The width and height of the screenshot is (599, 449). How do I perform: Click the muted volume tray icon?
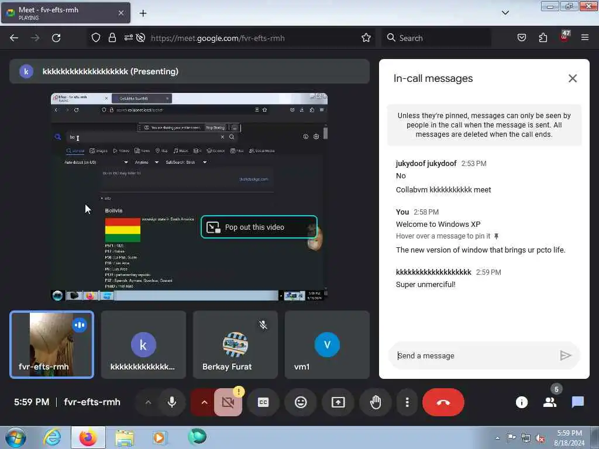(540, 438)
